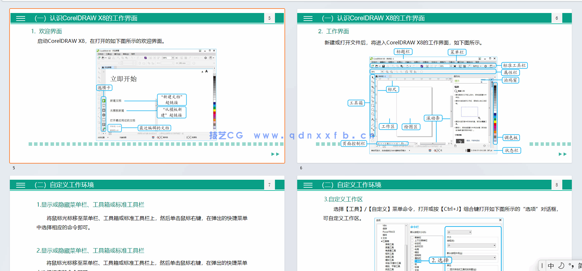This screenshot has width=582, height=271.
Task: Click the '调色板' callout label
Action: [x=511, y=138]
